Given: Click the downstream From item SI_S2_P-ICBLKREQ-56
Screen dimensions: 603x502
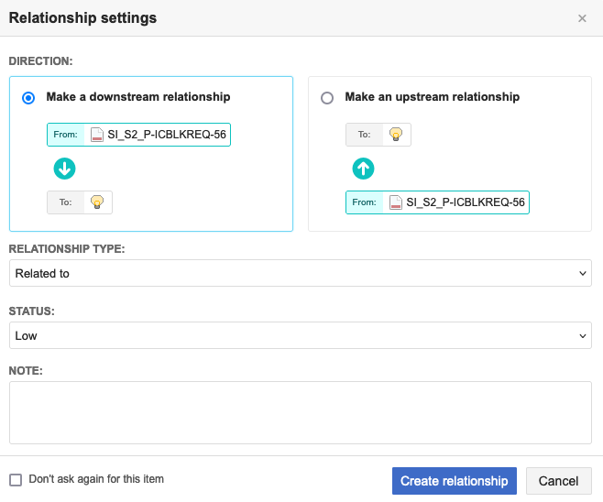Looking at the screenshot, I should pyautogui.click(x=166, y=135).
